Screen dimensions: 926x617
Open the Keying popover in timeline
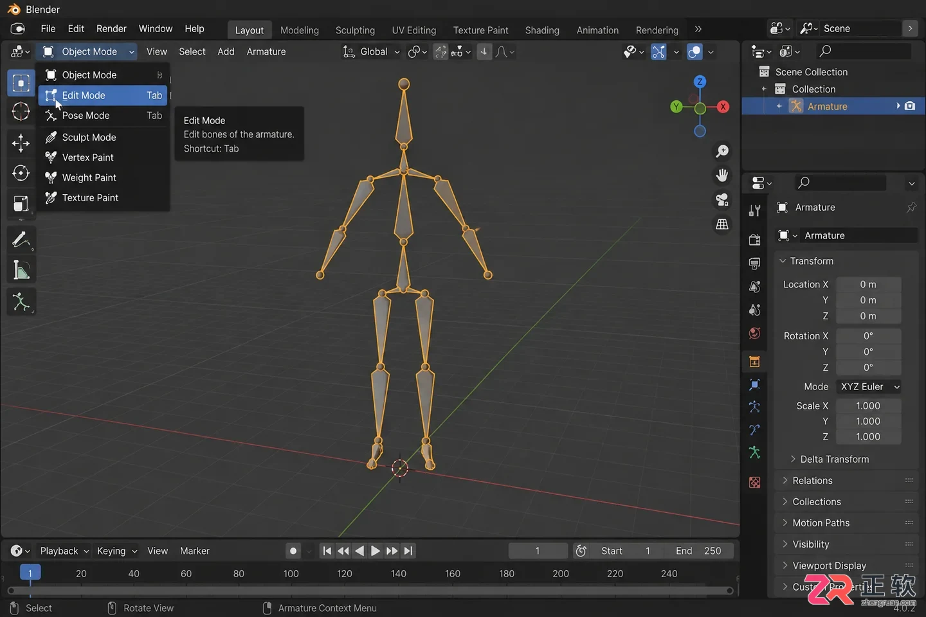117,551
